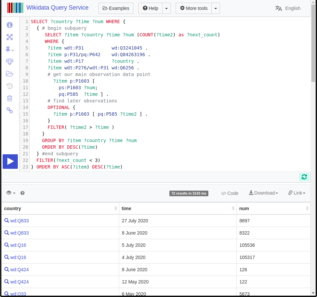Sort results by num column

273,208
